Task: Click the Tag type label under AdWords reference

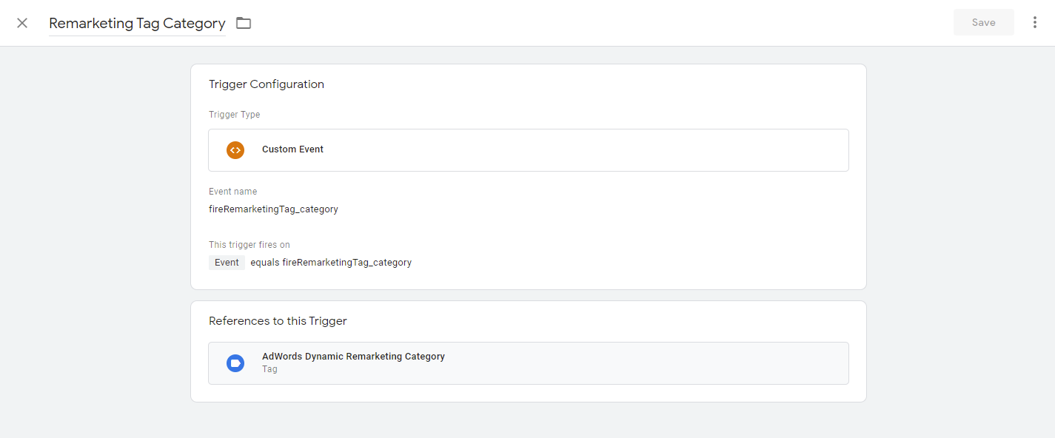Action: (269, 369)
